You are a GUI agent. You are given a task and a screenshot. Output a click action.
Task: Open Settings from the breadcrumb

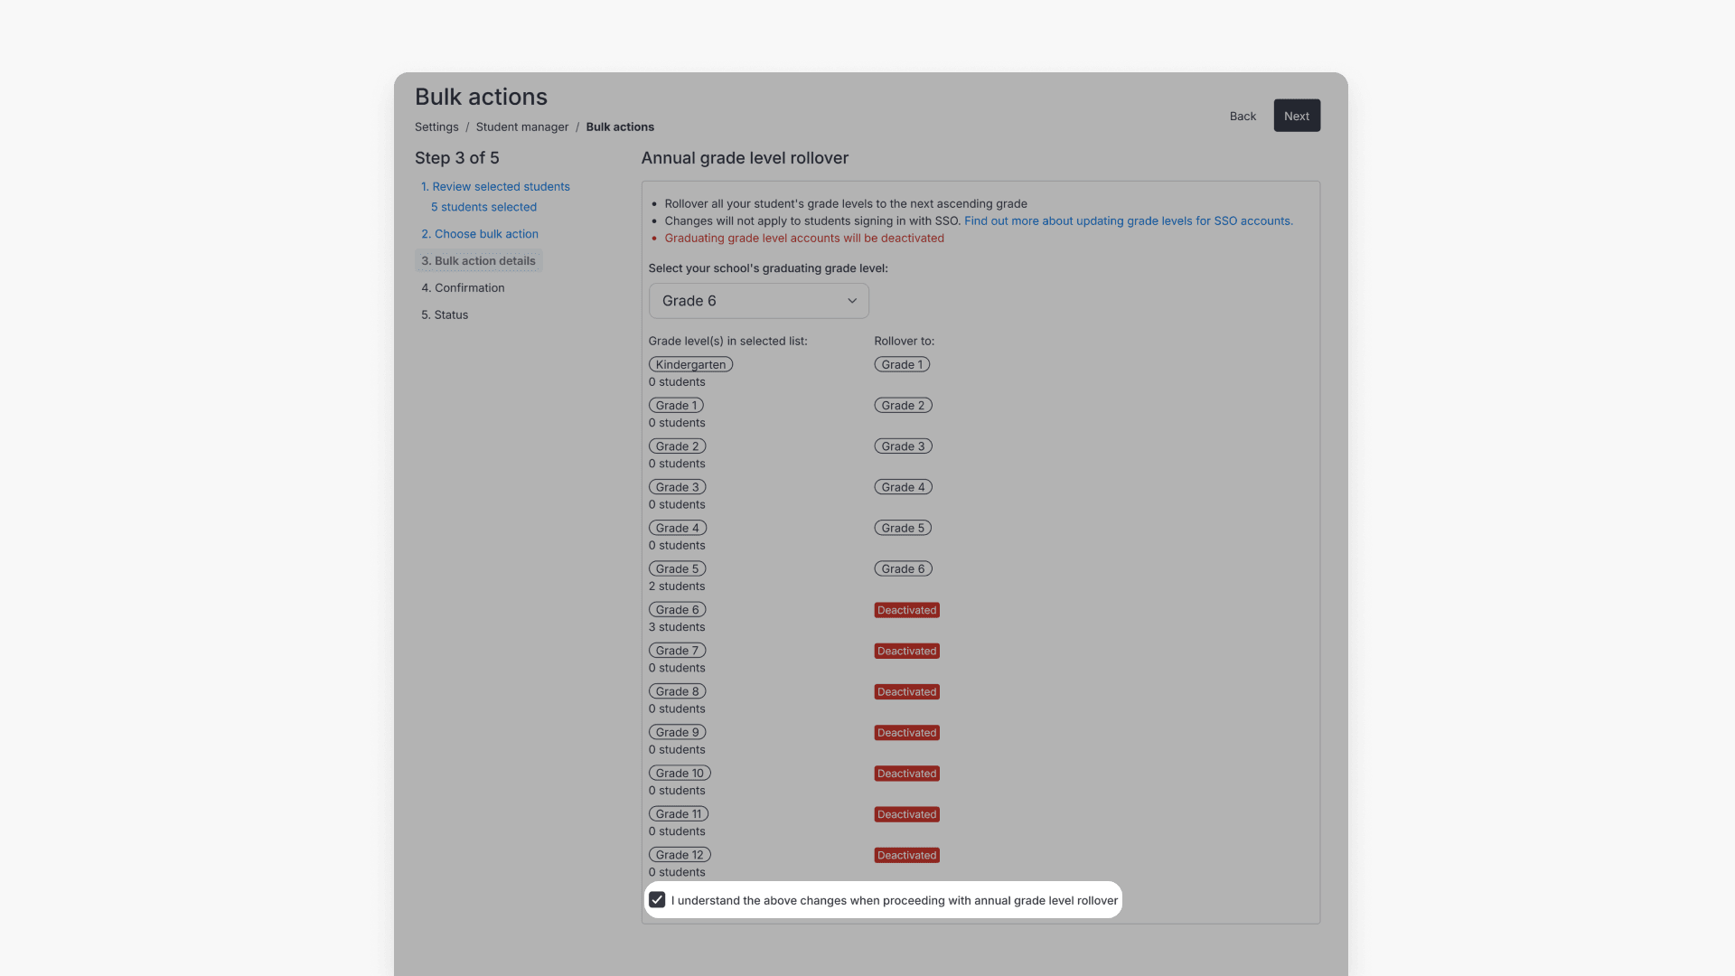tap(436, 127)
